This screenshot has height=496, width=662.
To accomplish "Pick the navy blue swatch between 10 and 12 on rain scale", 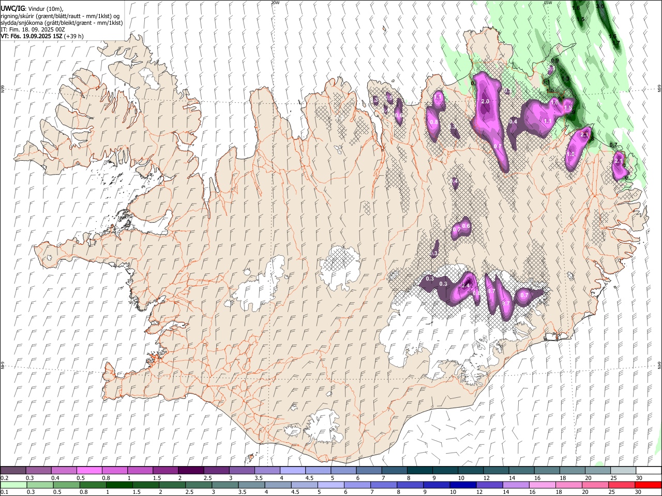I will 462,485.
